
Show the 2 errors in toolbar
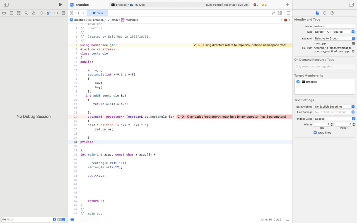coord(256,5)
